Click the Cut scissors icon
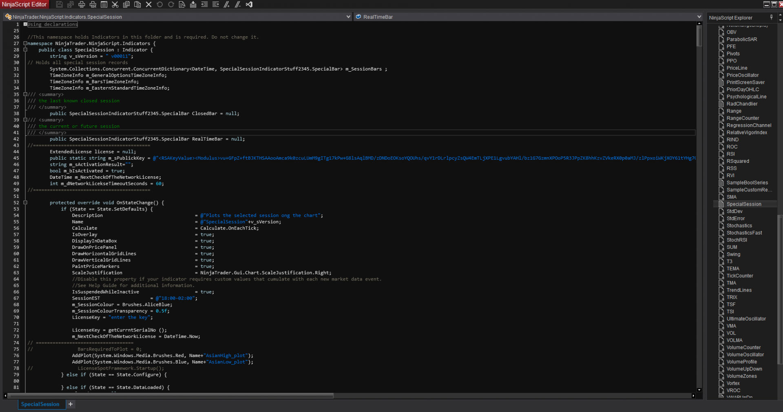The image size is (783, 412). [115, 4]
